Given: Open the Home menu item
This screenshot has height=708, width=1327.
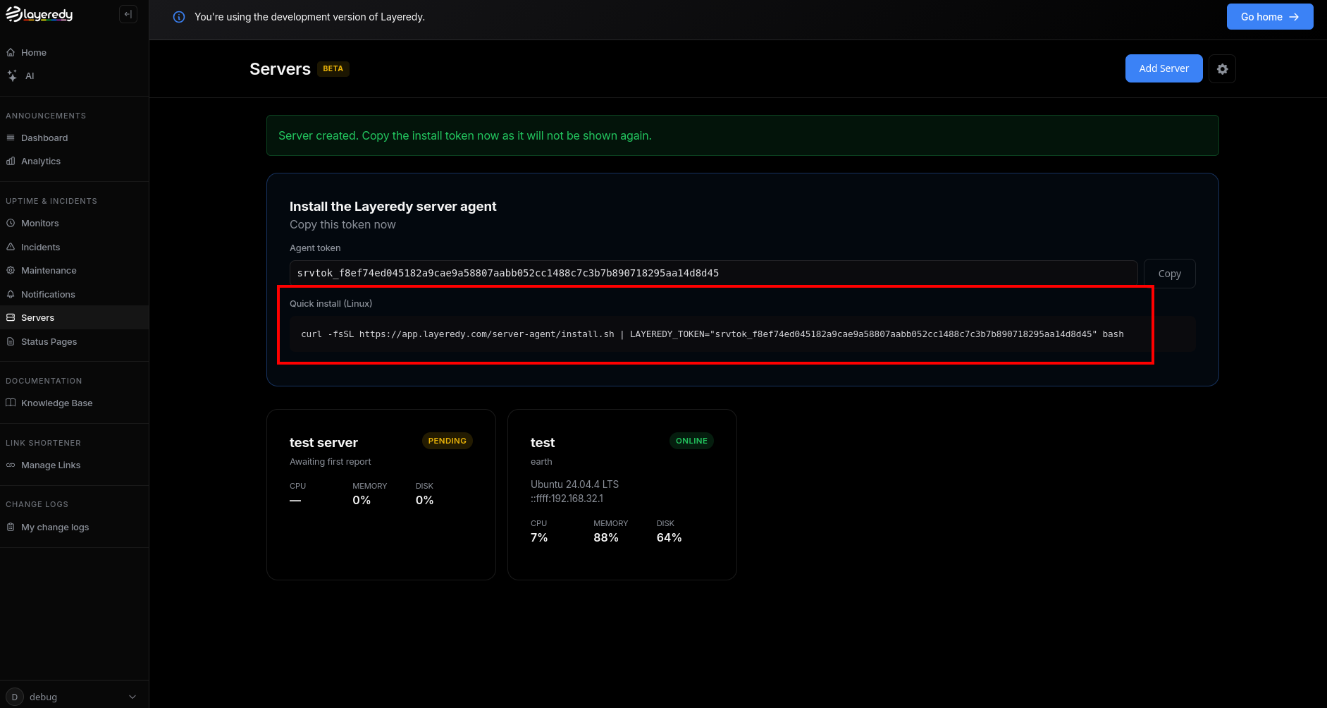Looking at the screenshot, I should [x=74, y=52].
